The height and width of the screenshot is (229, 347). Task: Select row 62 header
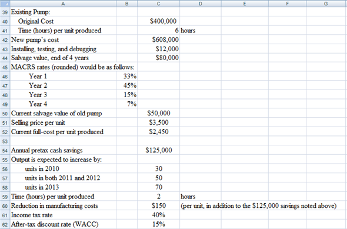[5, 224]
